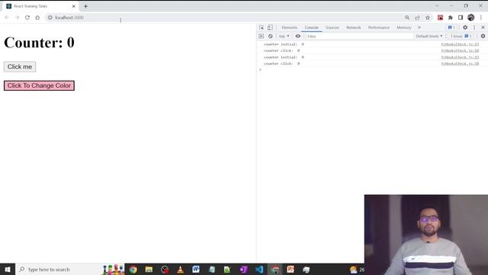The width and height of the screenshot is (488, 275).
Task: Toggle the browser side panel icon
Action: (461, 18)
